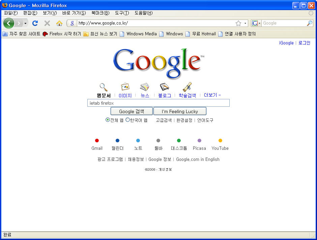Click the Images picture frame icon

click(125, 87)
